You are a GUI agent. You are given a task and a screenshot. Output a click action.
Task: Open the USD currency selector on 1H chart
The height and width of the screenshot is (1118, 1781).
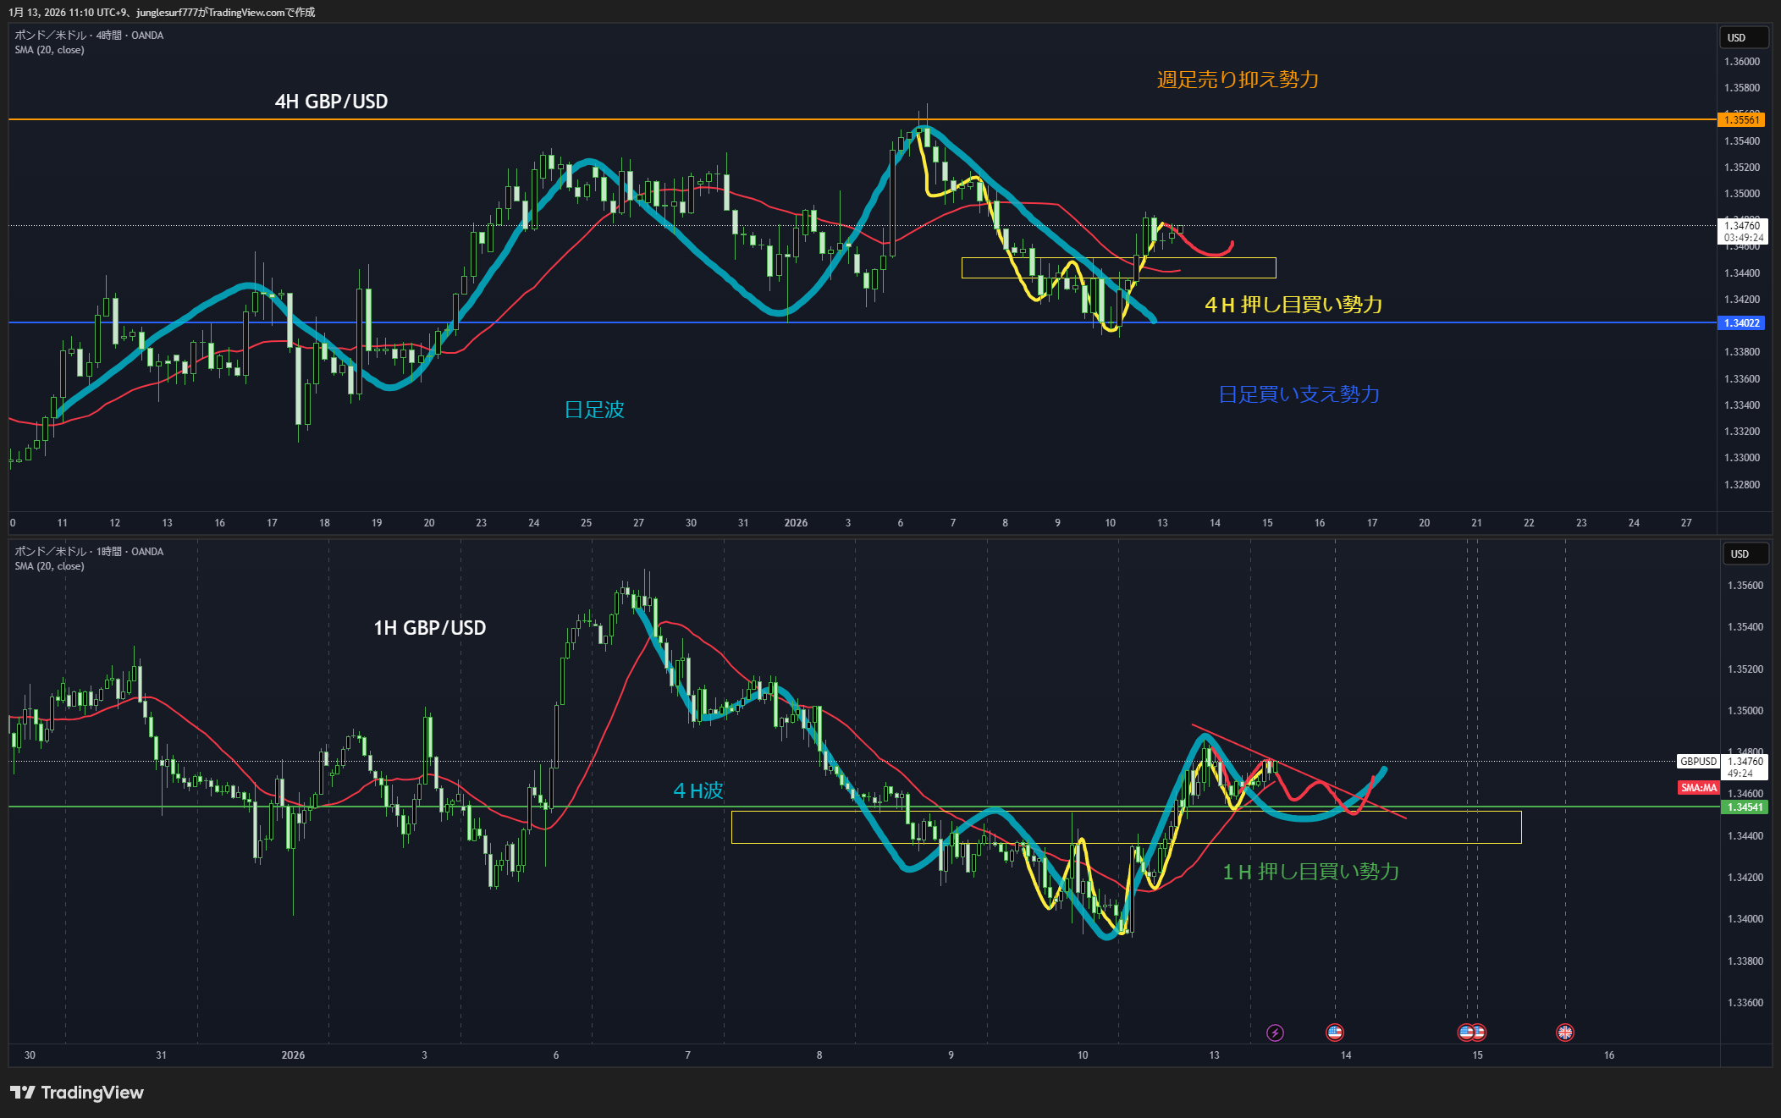click(x=1746, y=554)
